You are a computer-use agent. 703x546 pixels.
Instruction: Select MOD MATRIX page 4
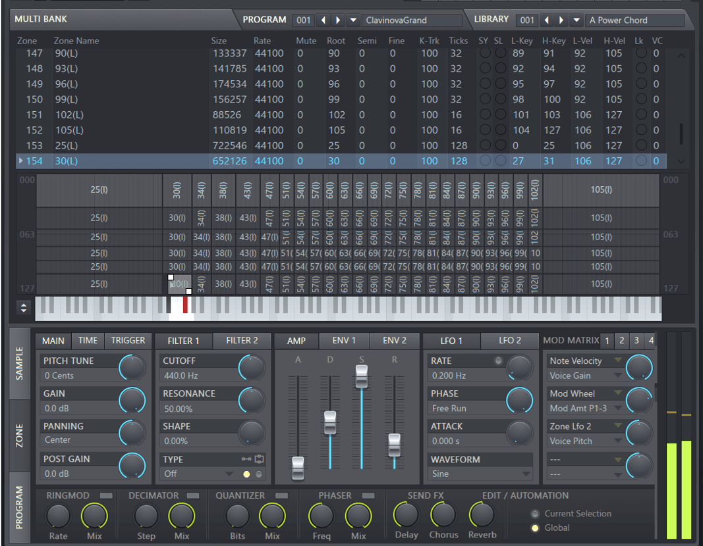(x=651, y=341)
